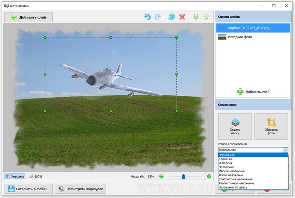Click the Обрезать фото button

(x=271, y=127)
